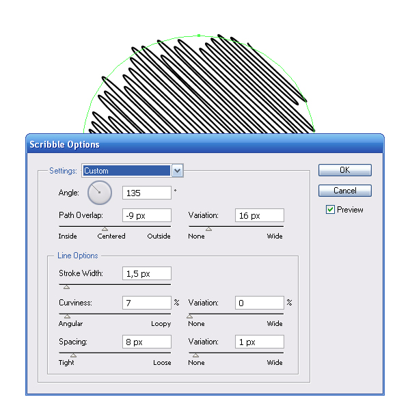Image resolution: width=410 pixels, height=410 pixels.
Task: Click the 'Loose' label under Spacing
Action: click(x=162, y=363)
